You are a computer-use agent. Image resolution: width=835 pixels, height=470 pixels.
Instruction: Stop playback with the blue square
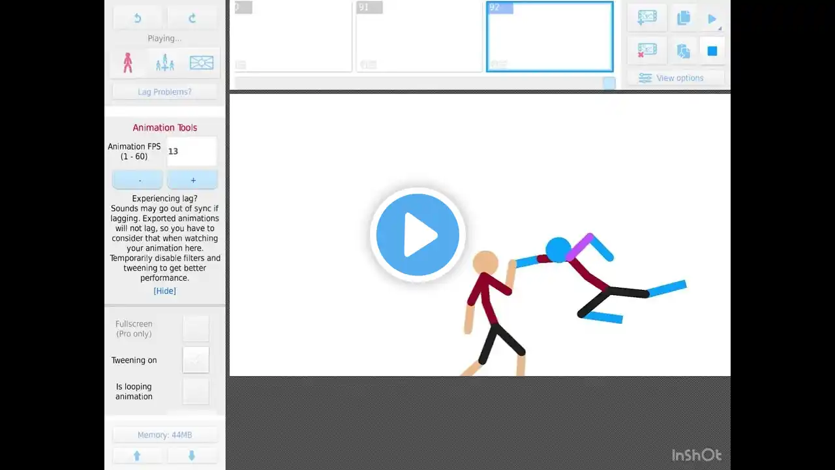[712, 50]
